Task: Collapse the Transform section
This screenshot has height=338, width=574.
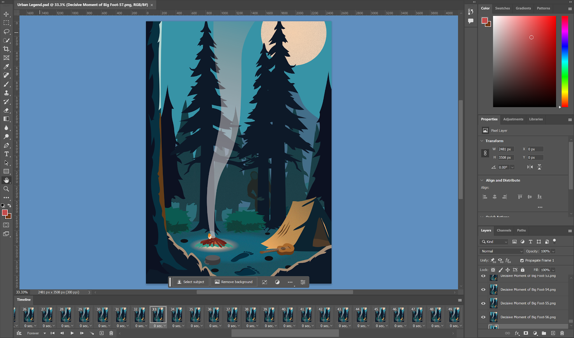Action: [x=482, y=141]
